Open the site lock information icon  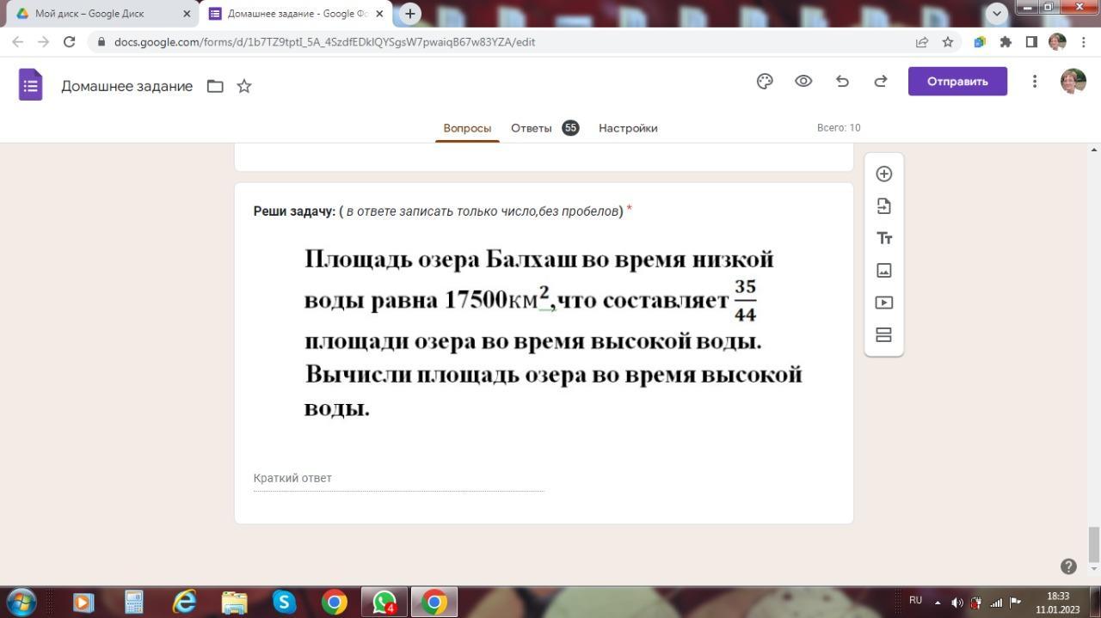(101, 42)
